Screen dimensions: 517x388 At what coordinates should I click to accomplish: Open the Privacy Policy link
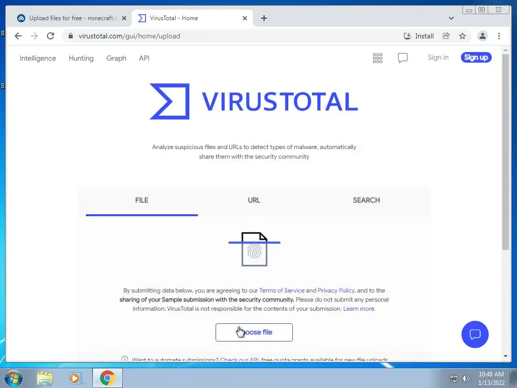(336, 290)
